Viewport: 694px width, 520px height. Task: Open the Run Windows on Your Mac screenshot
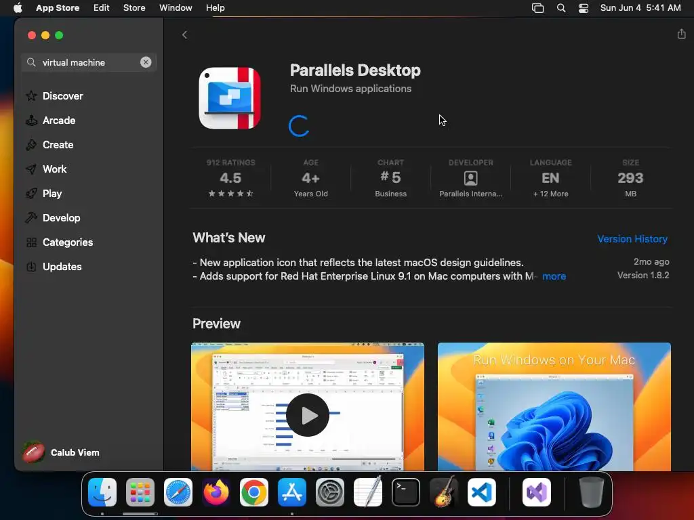point(554,407)
